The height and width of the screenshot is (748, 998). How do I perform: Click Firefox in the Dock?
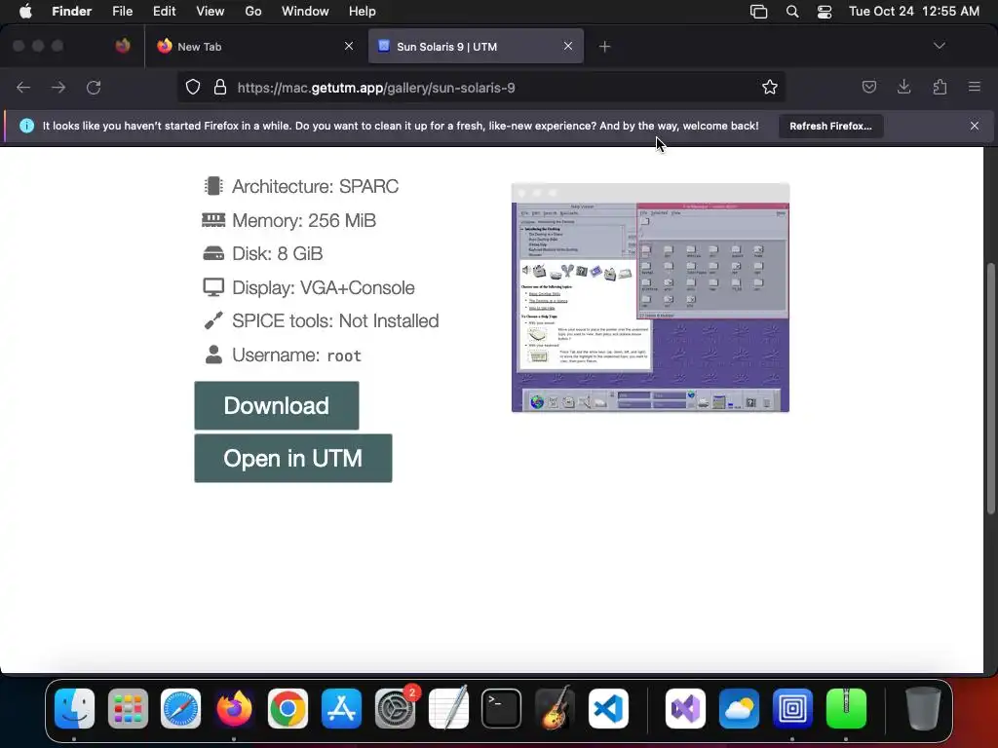coord(234,708)
